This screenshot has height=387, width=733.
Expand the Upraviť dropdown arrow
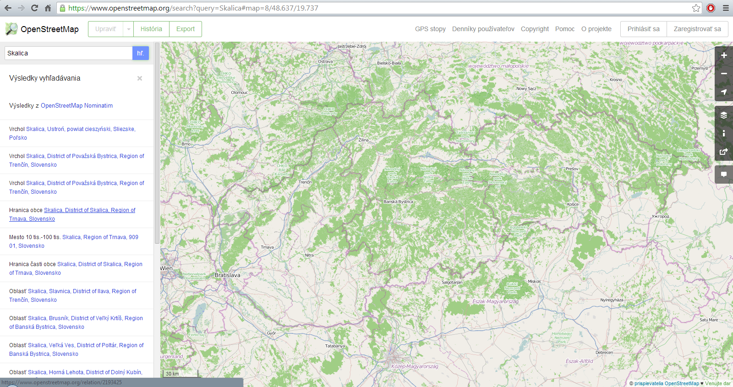click(x=129, y=29)
